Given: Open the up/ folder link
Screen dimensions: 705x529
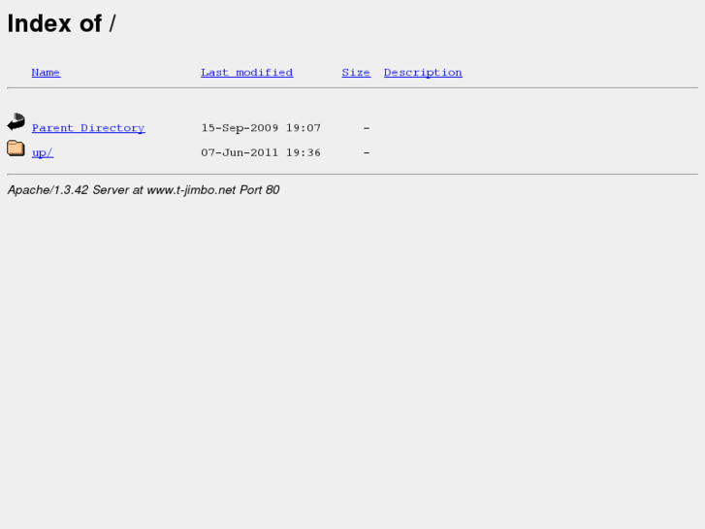Looking at the screenshot, I should tap(43, 152).
